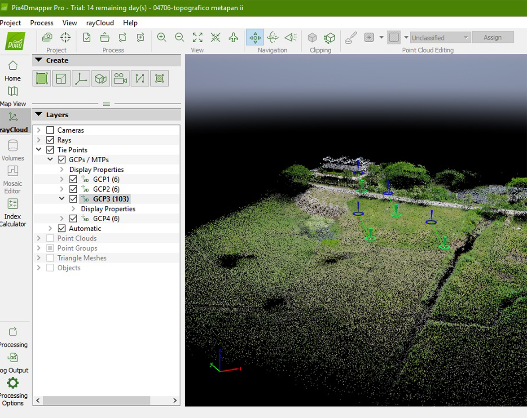Open the Process menu
This screenshot has width=527, height=418.
42,23
